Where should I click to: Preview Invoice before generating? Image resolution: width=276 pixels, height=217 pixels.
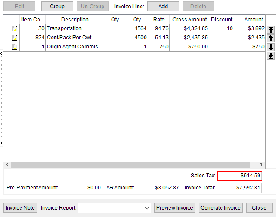(175, 208)
